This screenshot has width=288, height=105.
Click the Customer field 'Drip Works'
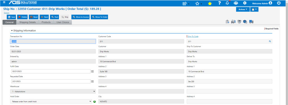coord(141,52)
